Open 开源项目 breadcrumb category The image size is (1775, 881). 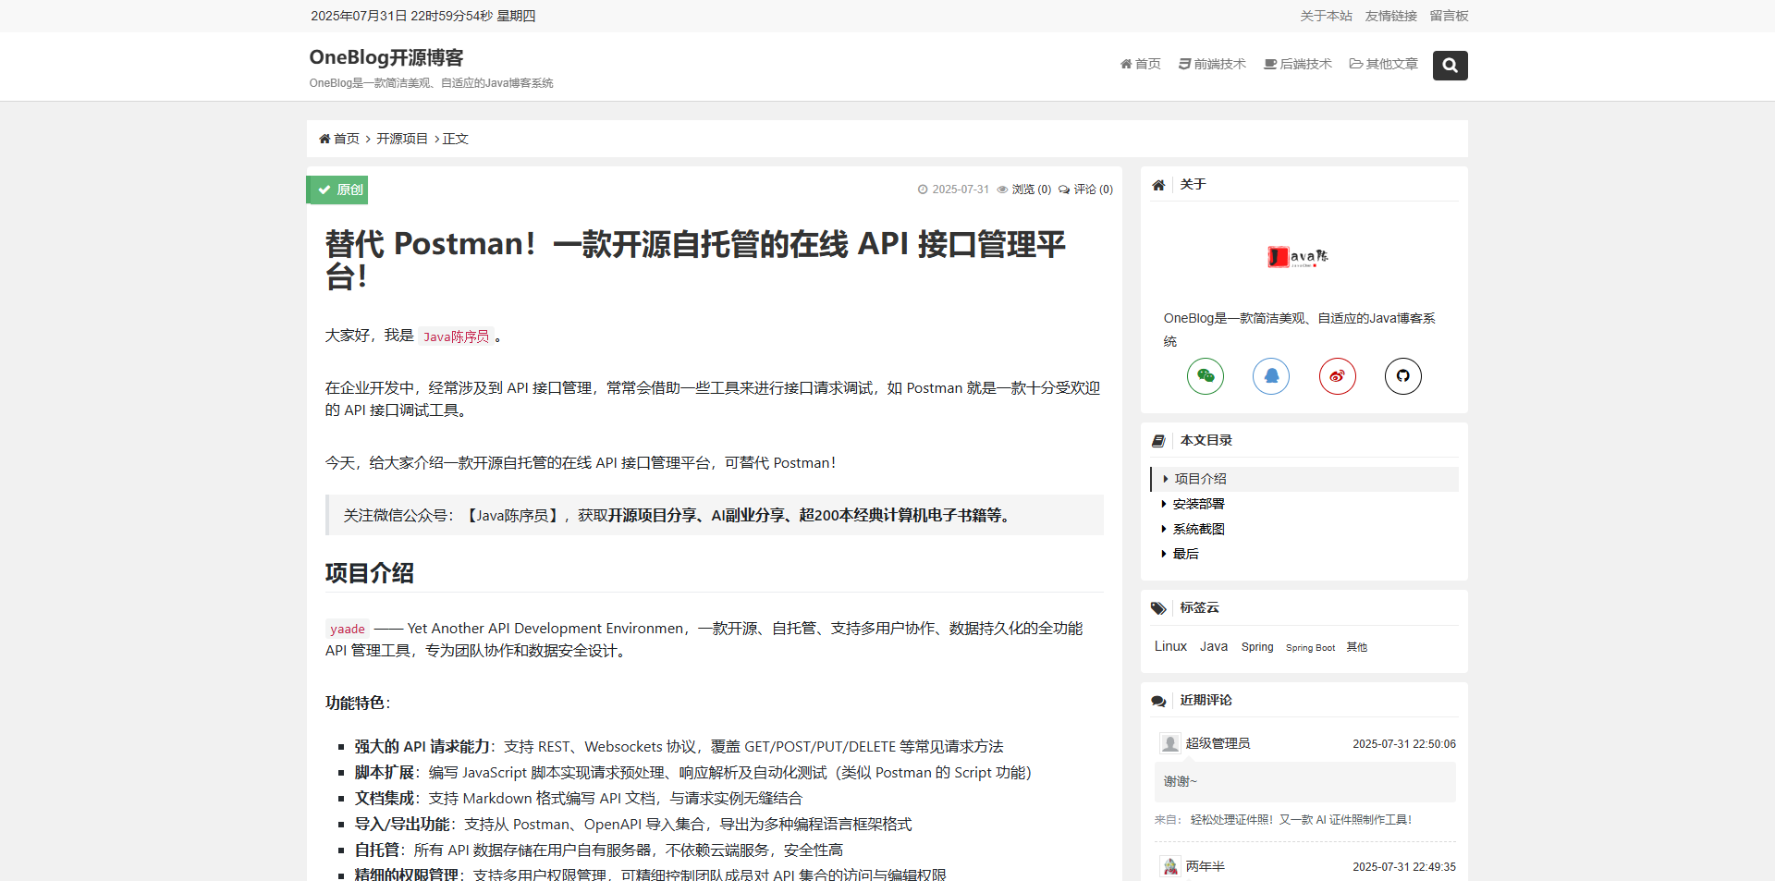pos(401,139)
